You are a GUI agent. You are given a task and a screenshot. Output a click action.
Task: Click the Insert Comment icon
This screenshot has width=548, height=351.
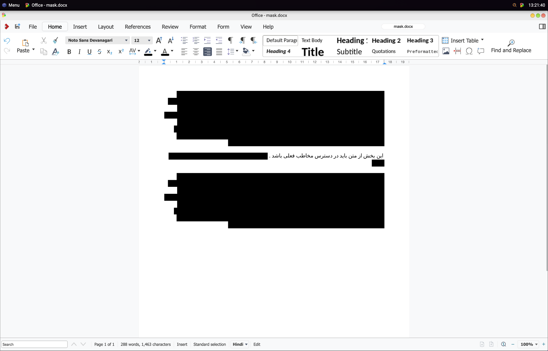[x=481, y=51]
